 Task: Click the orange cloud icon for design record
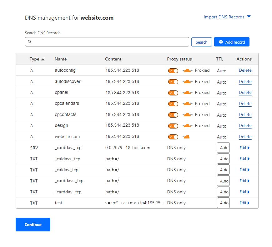(187, 126)
